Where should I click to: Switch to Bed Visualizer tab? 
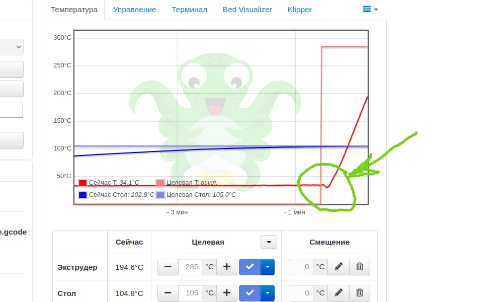click(247, 10)
